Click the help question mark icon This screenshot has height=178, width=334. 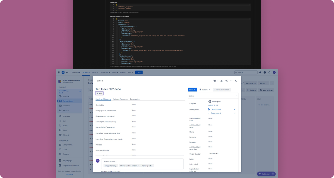(x=265, y=72)
